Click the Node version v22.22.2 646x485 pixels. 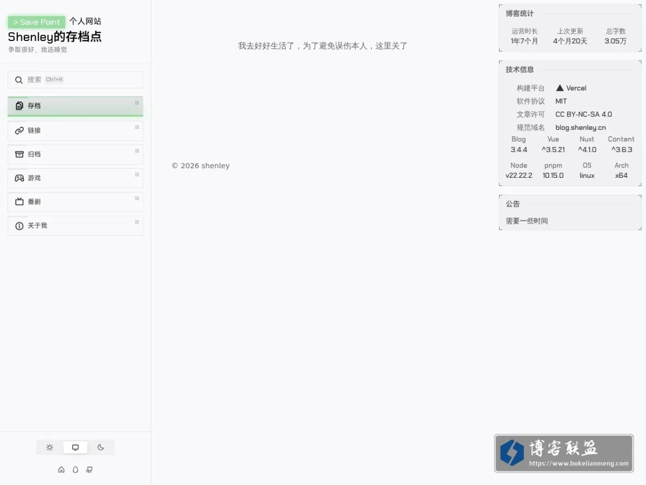[x=519, y=175]
